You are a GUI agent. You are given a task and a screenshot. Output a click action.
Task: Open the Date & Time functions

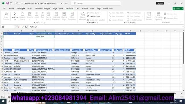[x=48, y=16]
